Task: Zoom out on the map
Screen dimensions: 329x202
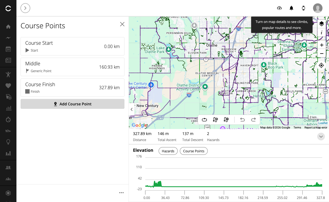Action: pyautogui.click(x=322, y=53)
